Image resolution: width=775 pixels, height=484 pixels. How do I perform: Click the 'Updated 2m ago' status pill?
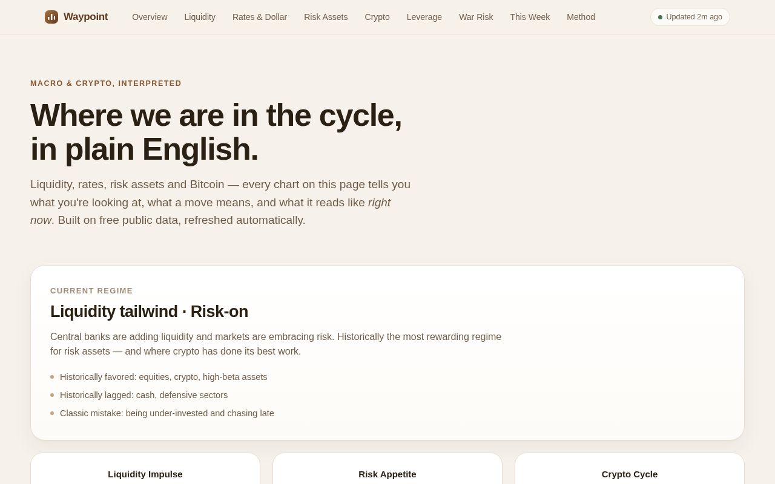click(x=690, y=17)
